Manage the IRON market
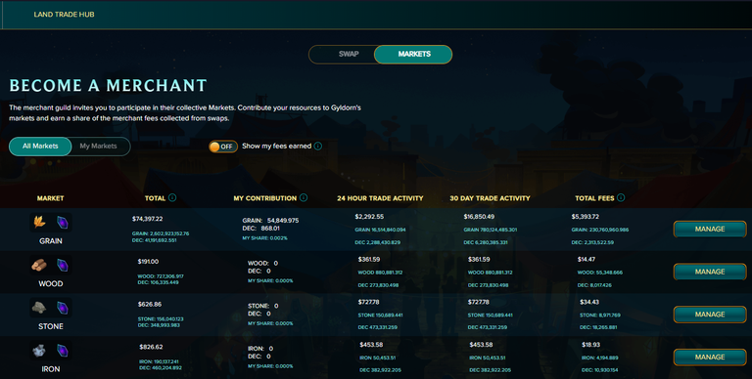This screenshot has height=379, width=752. pos(710,357)
